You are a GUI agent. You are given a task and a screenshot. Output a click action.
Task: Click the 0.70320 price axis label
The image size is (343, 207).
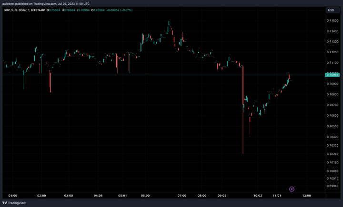pos(333,145)
